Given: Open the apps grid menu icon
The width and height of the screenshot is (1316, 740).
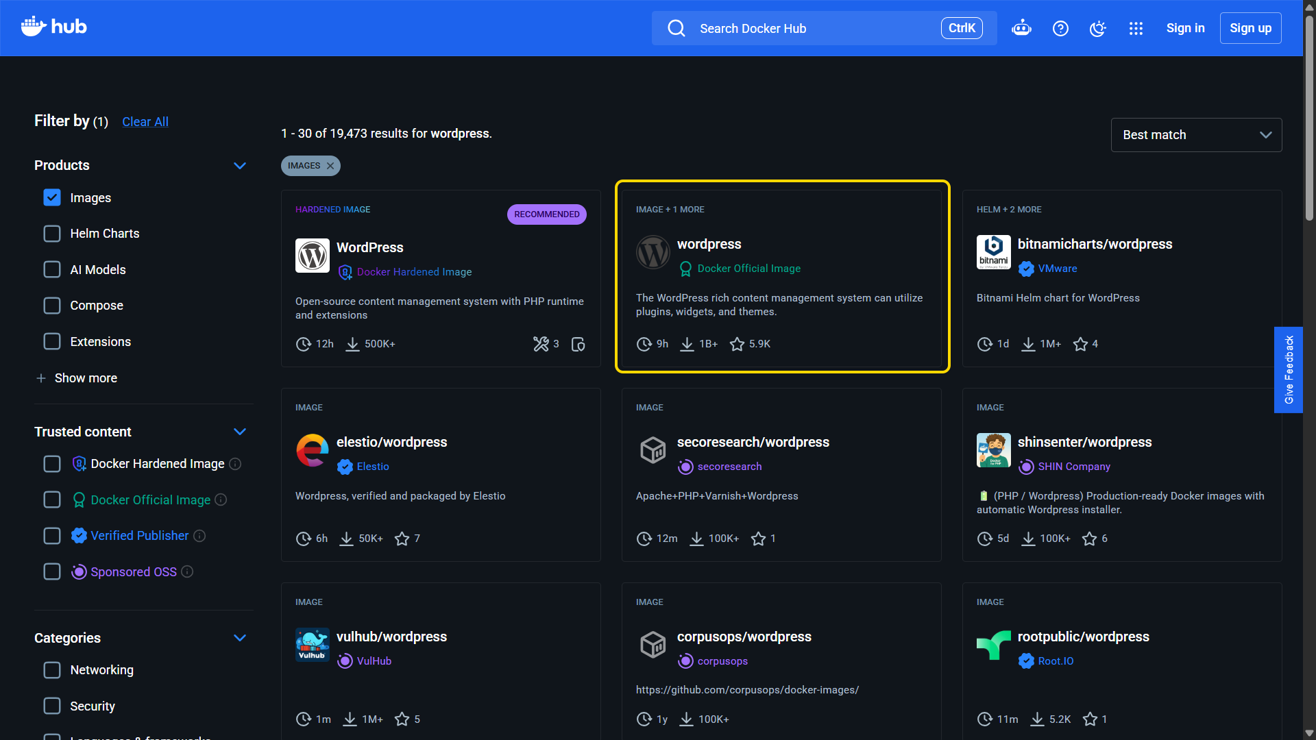Looking at the screenshot, I should [1136, 28].
